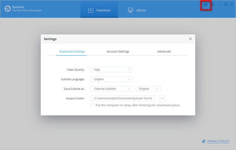Switch to the Account Settings tab
The height and width of the screenshot is (150, 236).
click(x=118, y=51)
